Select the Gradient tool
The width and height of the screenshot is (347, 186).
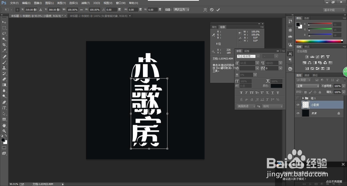(x=4, y=85)
